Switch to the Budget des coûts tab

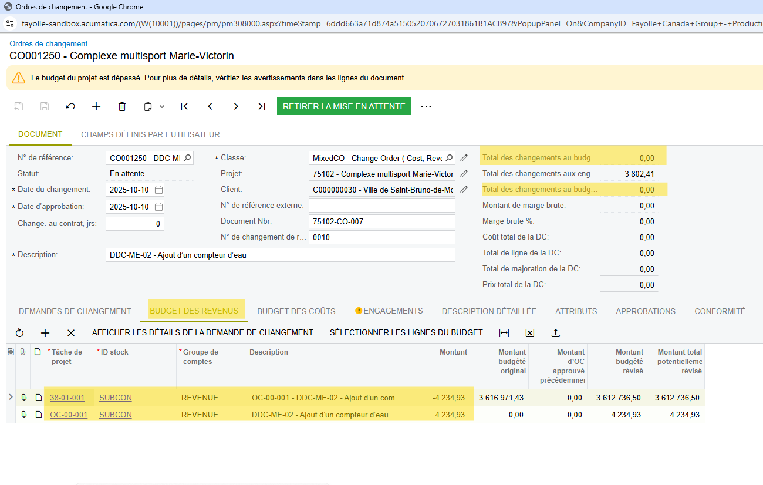296,311
